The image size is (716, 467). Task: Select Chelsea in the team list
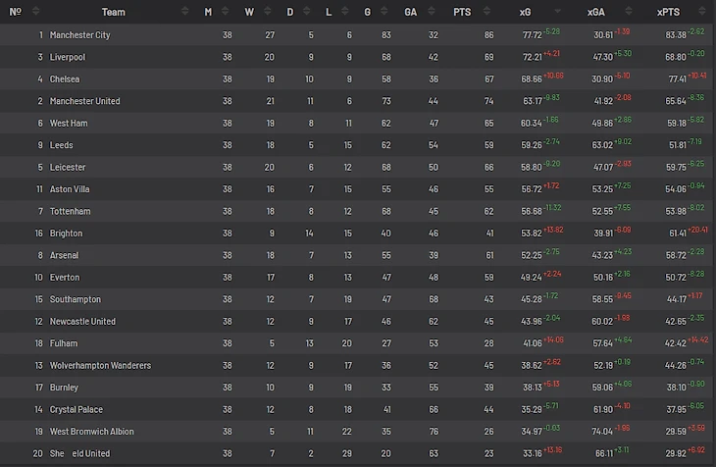(65, 79)
